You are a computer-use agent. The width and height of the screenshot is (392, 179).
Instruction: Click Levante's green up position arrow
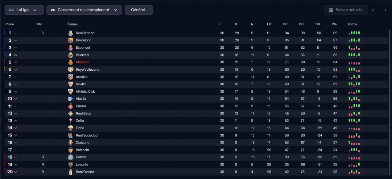[x=16, y=165]
